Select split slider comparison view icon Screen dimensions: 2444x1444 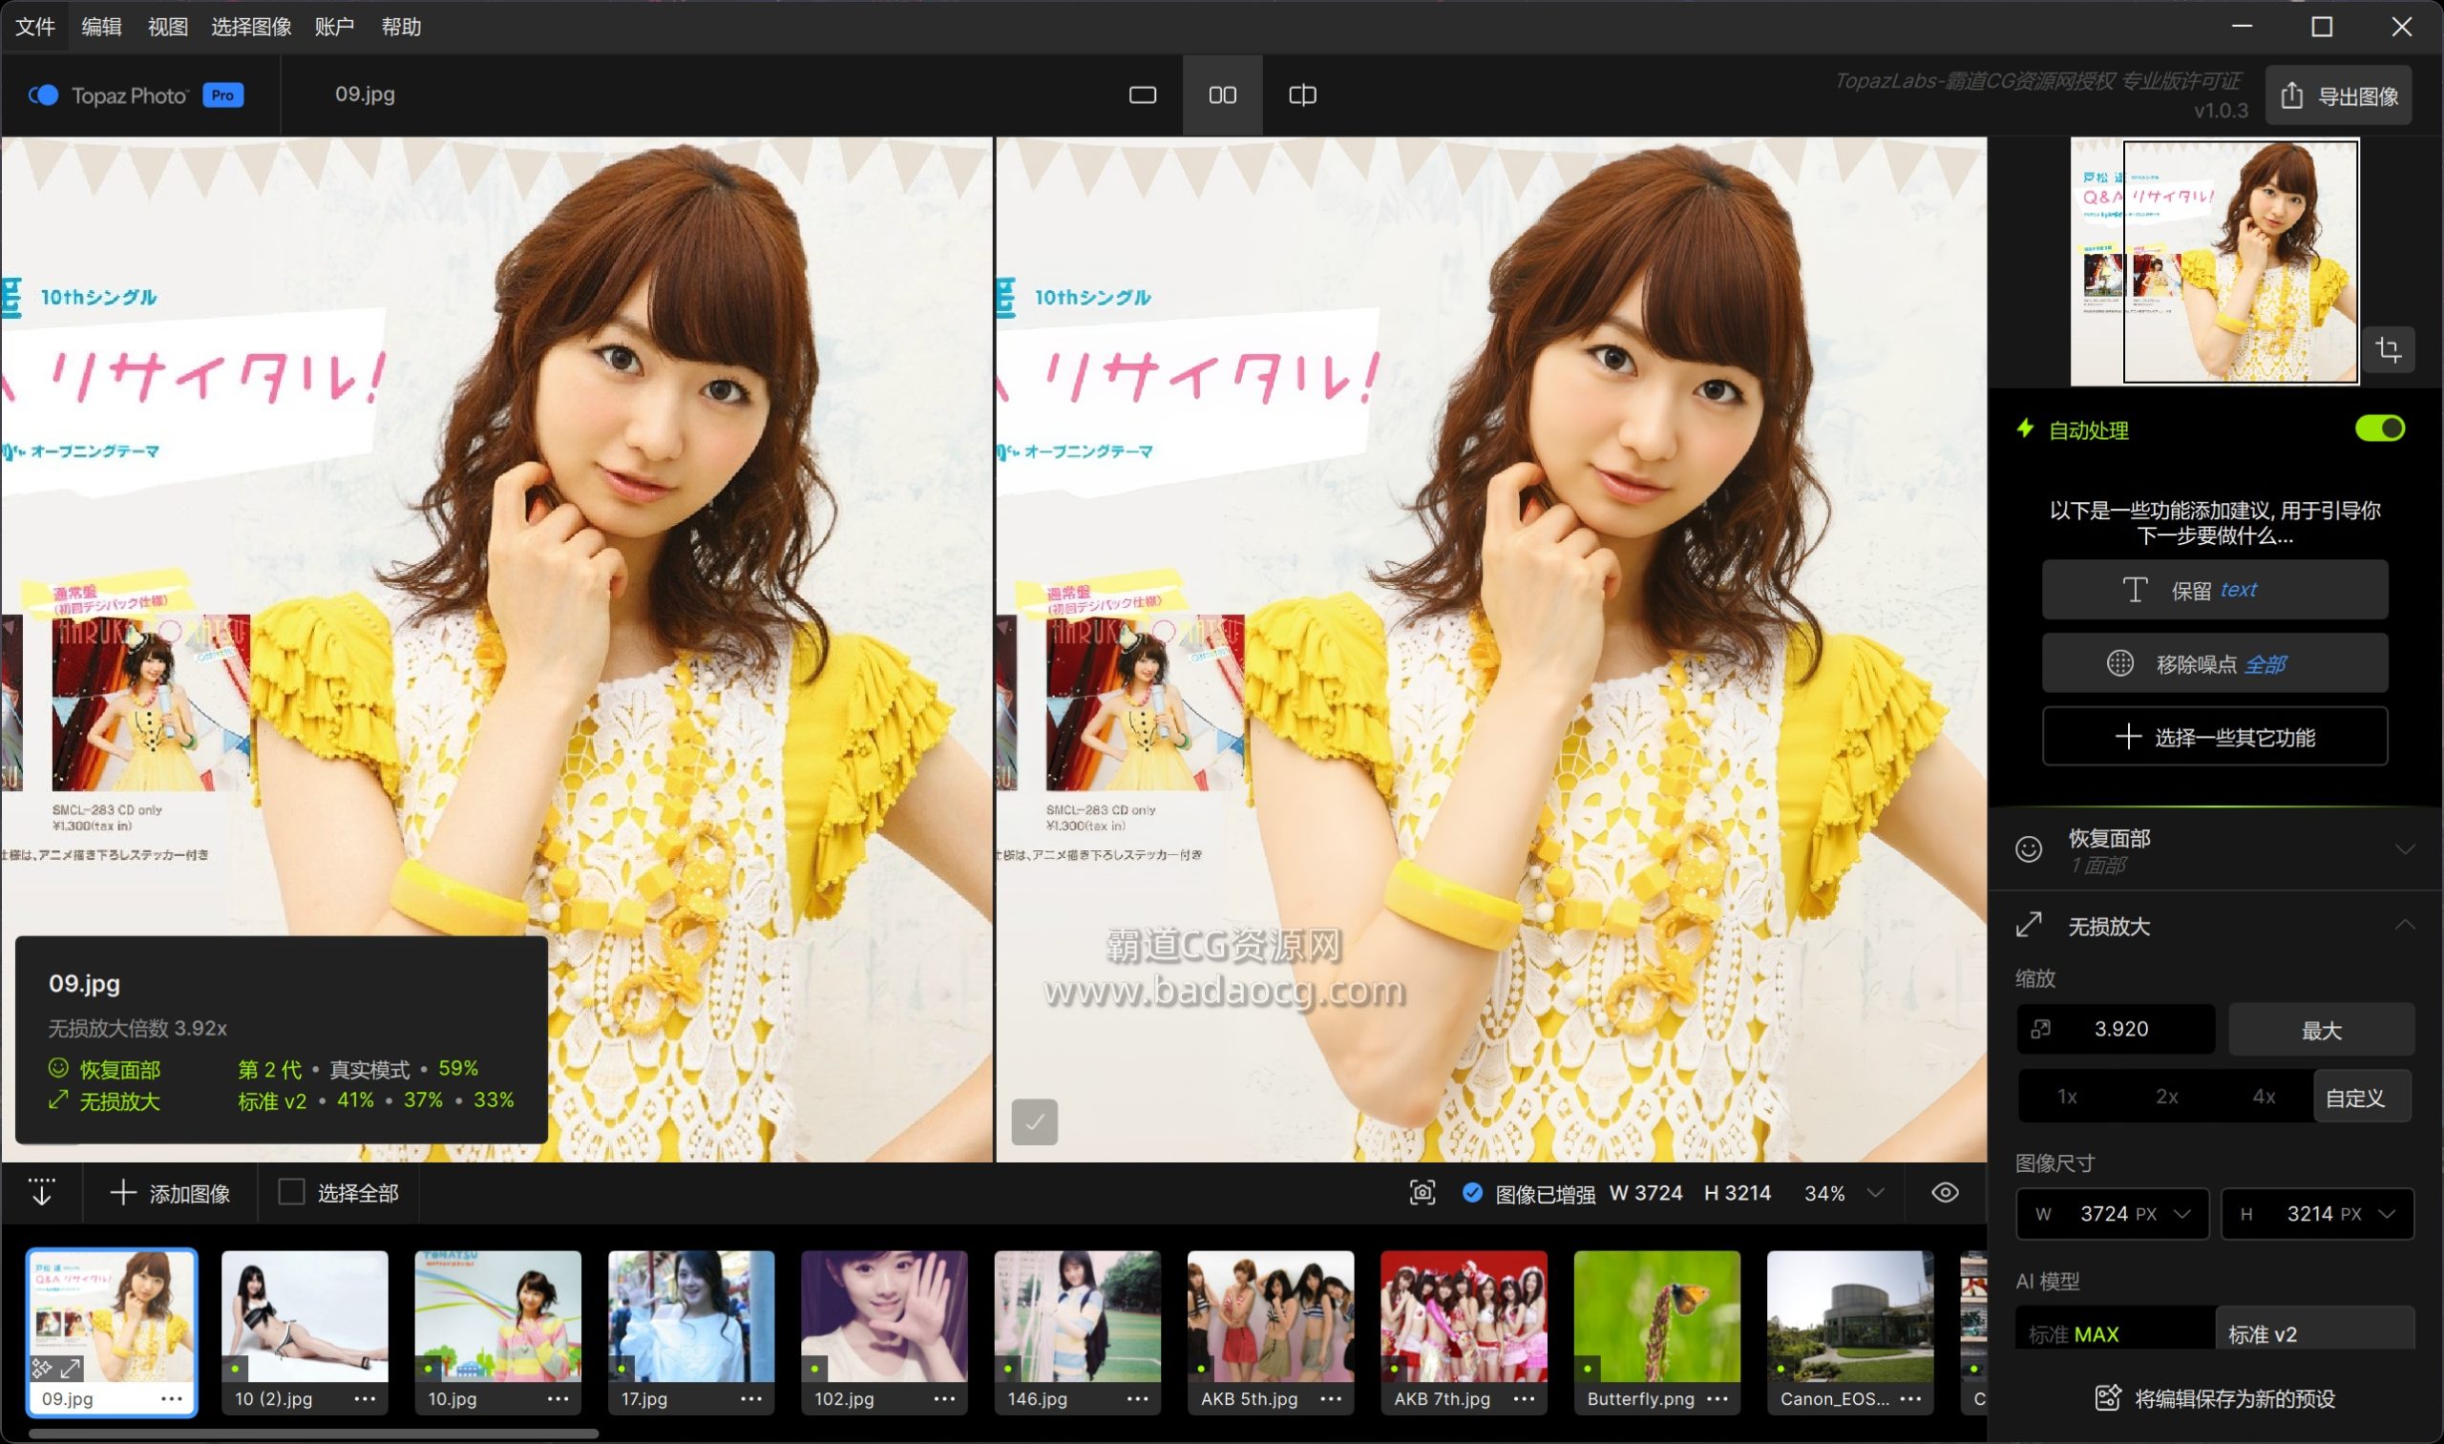1302,95
